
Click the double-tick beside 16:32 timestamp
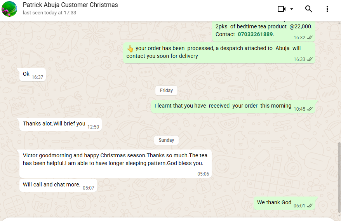point(310,38)
